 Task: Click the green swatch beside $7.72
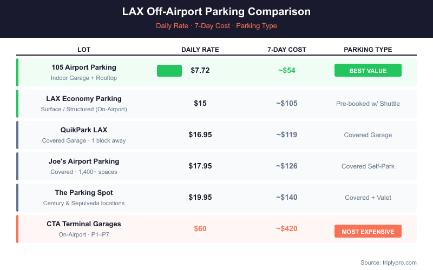click(x=169, y=71)
